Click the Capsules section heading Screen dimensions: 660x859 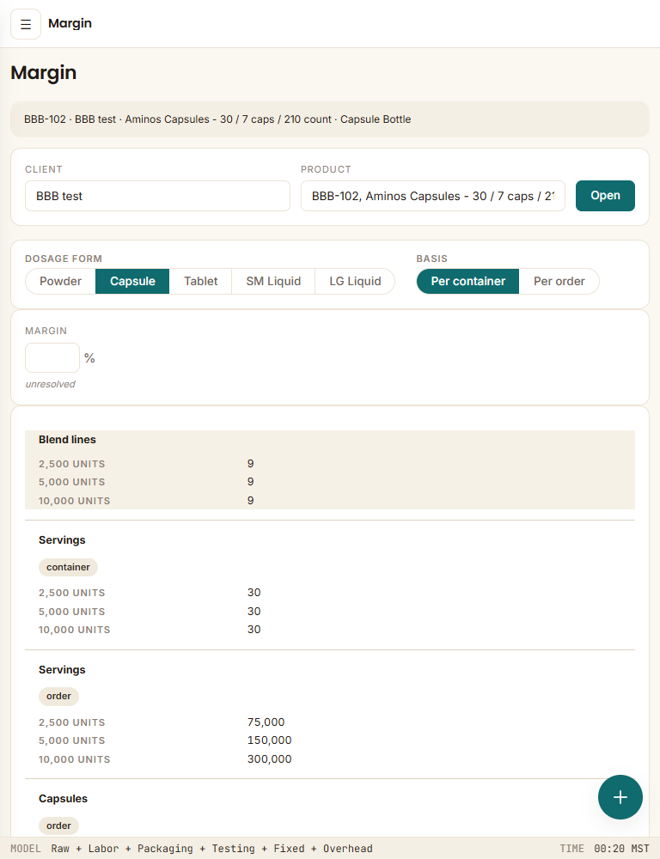(63, 799)
